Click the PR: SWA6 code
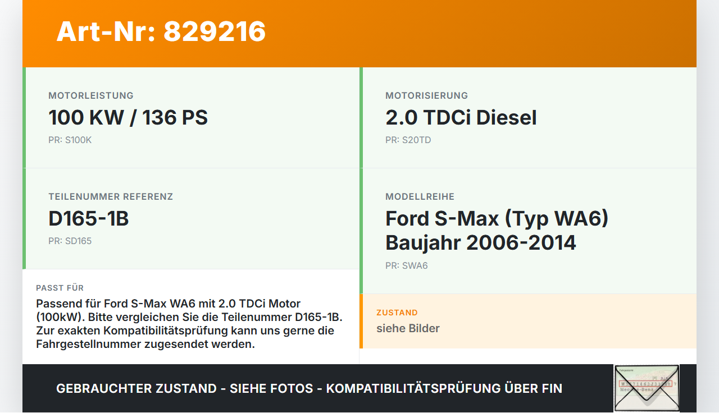 click(407, 266)
